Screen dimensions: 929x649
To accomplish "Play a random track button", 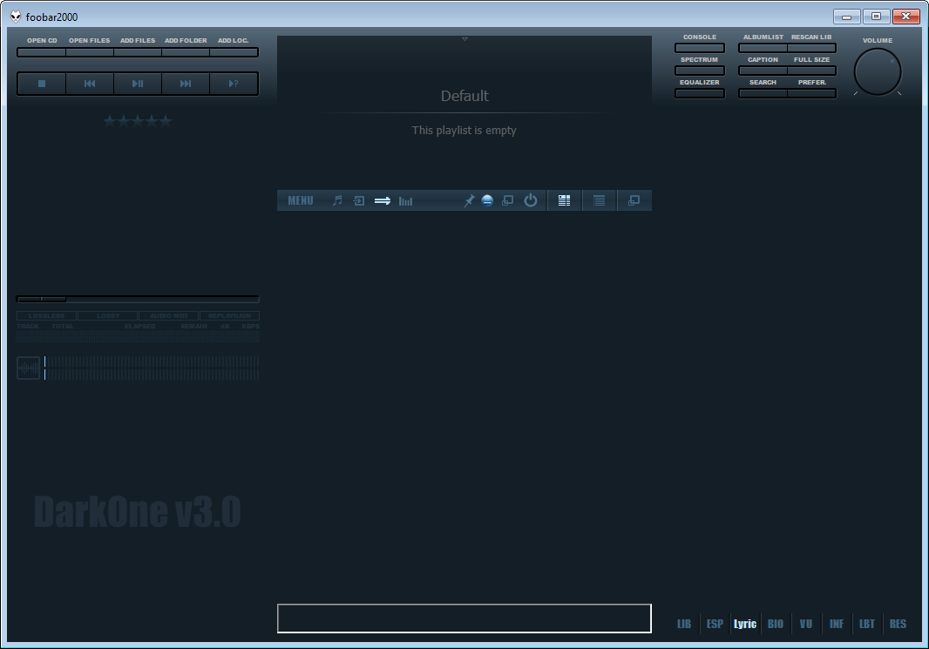I will click(234, 84).
